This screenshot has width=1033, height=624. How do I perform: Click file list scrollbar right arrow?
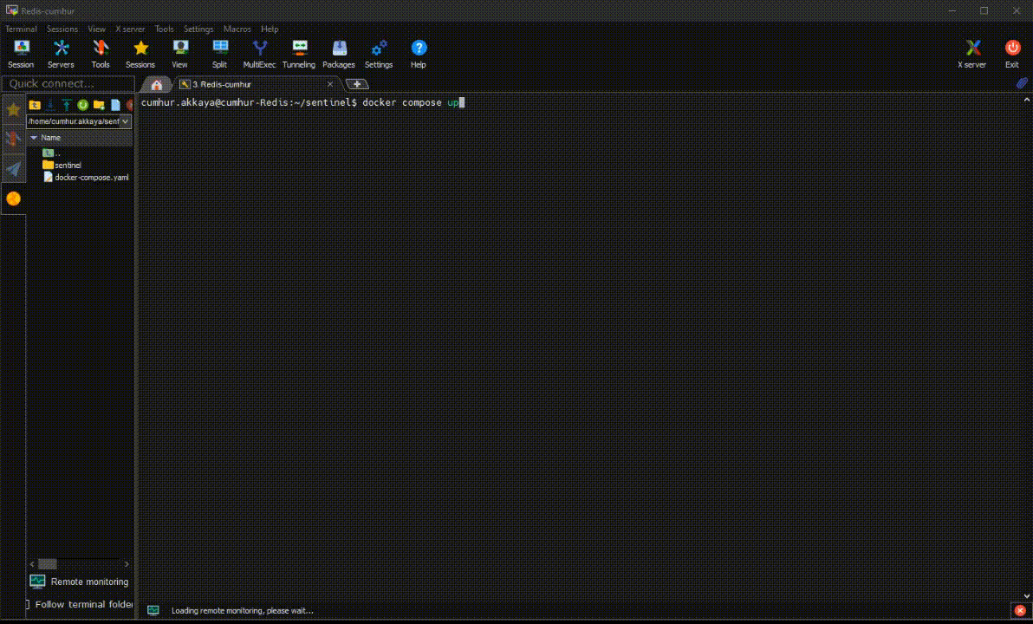pos(127,564)
